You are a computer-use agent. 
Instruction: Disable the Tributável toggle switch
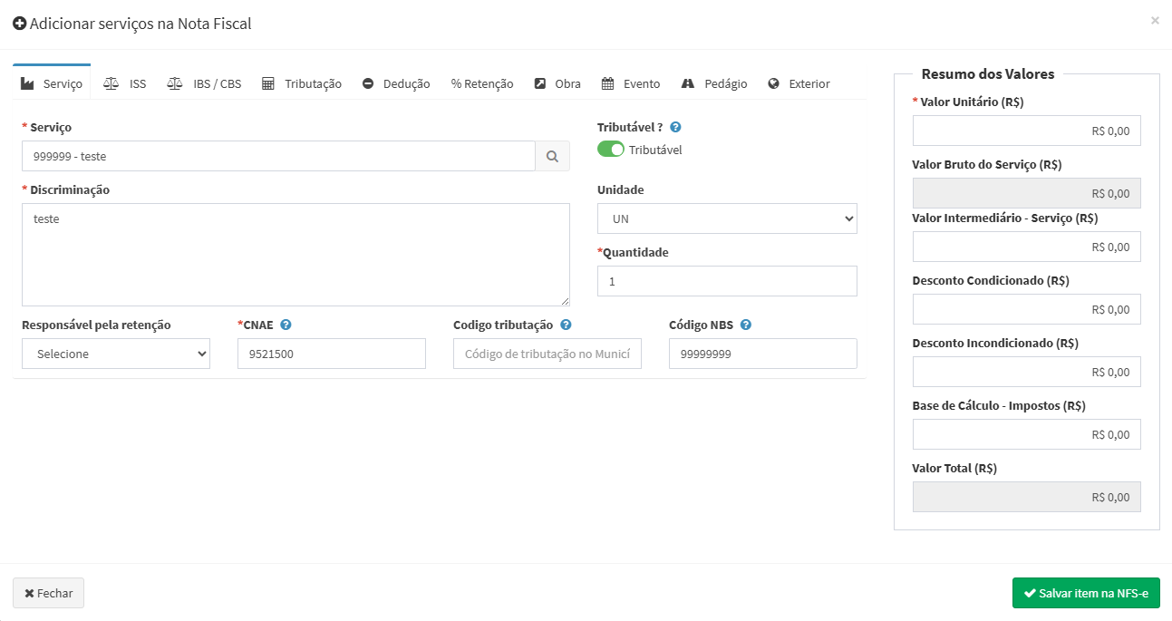611,150
